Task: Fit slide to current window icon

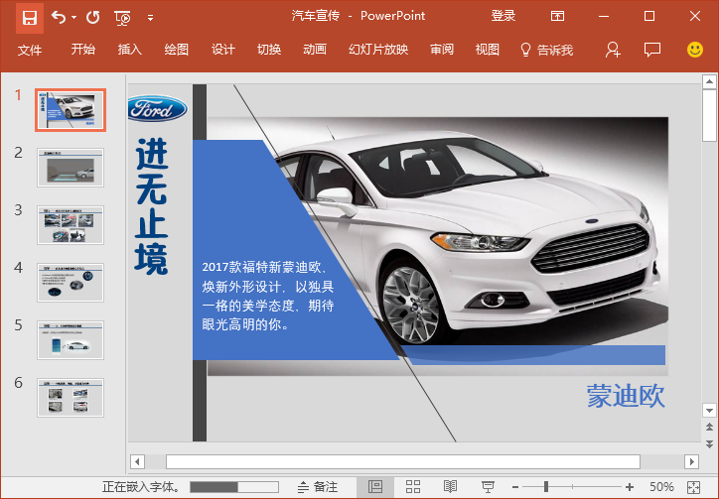Action: tap(694, 487)
